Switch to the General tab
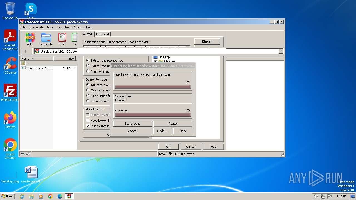356x200 pixels. pyautogui.click(x=87, y=34)
